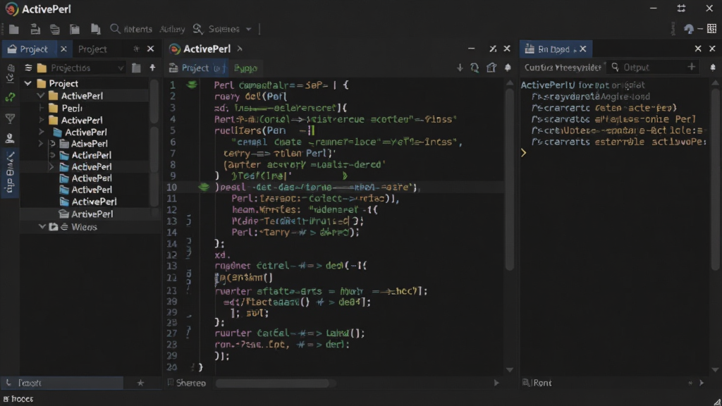The width and height of the screenshot is (722, 406).
Task: Select the green 'Pypjo' sub-tab
Action: (x=245, y=68)
